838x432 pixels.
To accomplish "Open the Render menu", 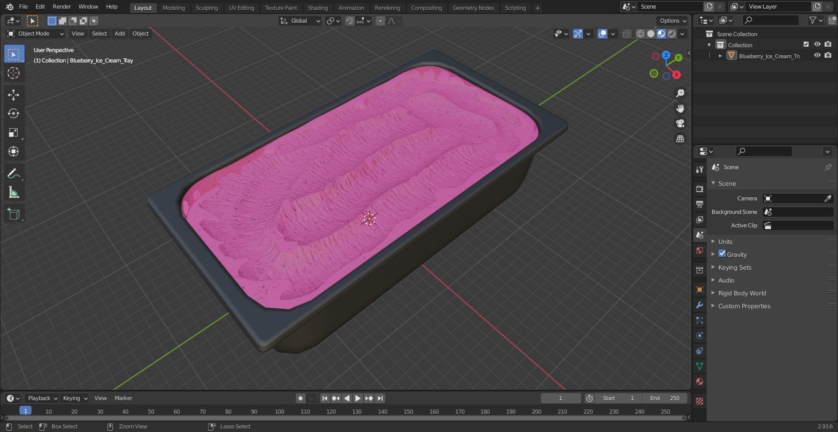I will 61,7.
